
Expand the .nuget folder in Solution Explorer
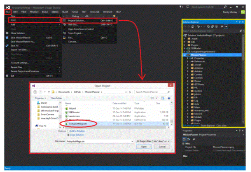click(x=185, y=39)
